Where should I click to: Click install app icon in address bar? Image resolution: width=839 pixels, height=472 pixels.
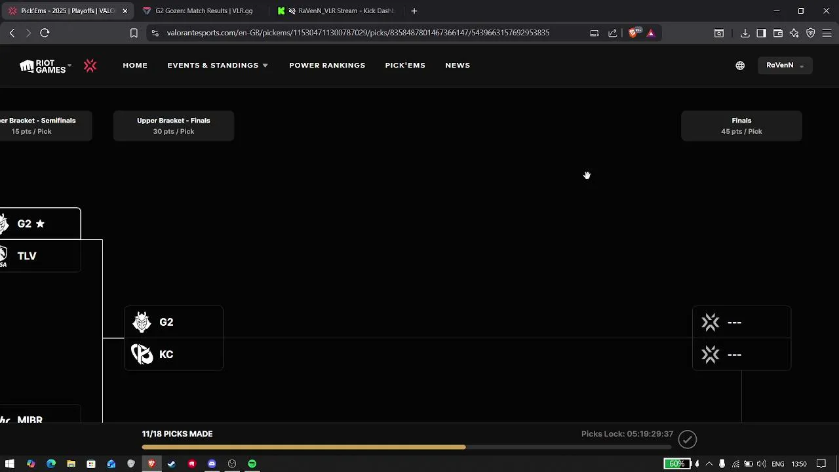(595, 33)
